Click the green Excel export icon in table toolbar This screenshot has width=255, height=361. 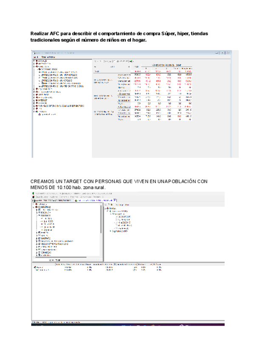point(131,61)
